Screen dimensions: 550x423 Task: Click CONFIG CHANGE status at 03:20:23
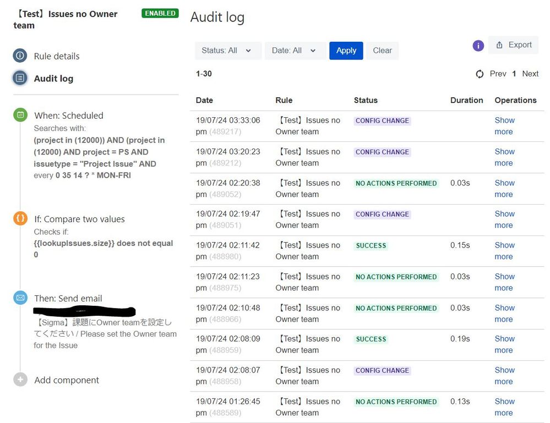pyautogui.click(x=382, y=152)
